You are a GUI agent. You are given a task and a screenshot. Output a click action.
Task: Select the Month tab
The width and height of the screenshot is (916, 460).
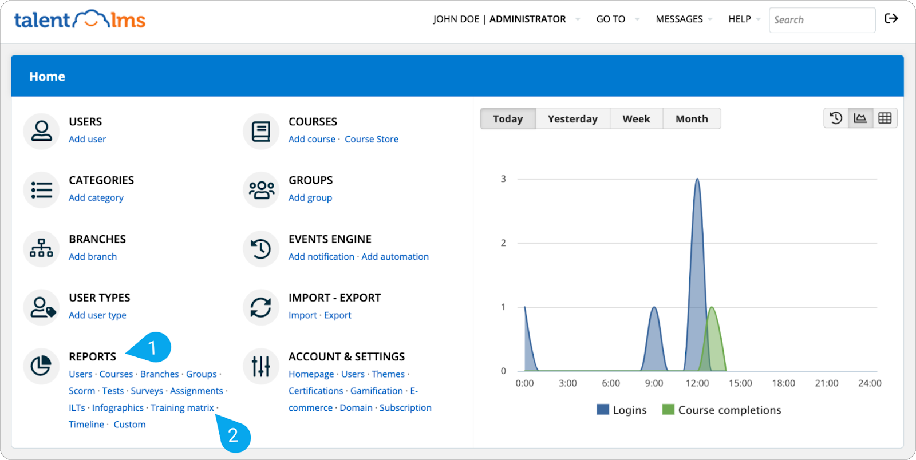pos(692,118)
